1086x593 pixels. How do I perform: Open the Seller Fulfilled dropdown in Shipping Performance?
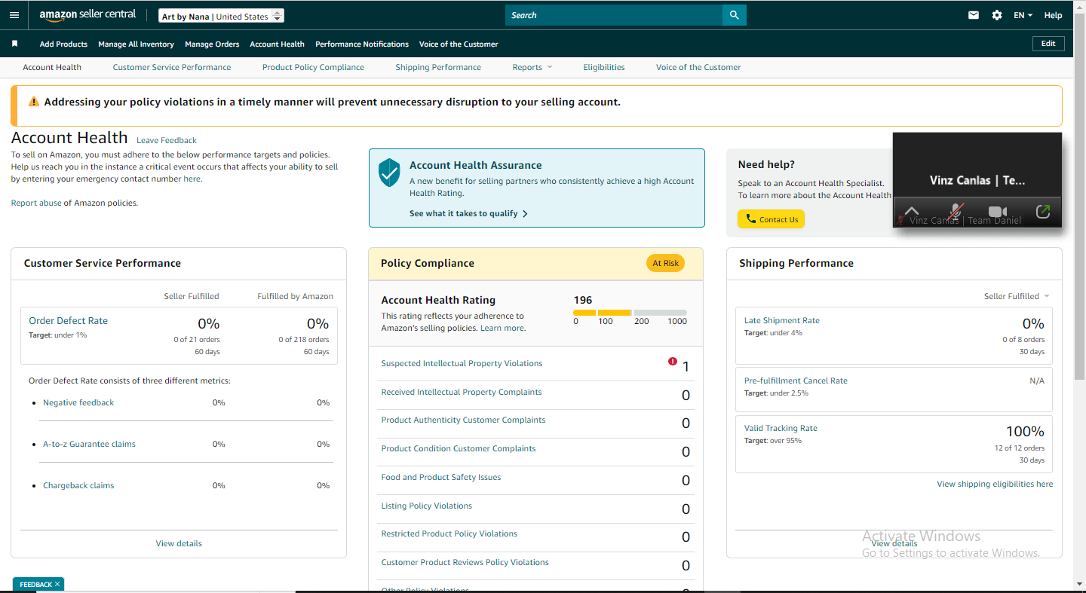(x=1017, y=296)
